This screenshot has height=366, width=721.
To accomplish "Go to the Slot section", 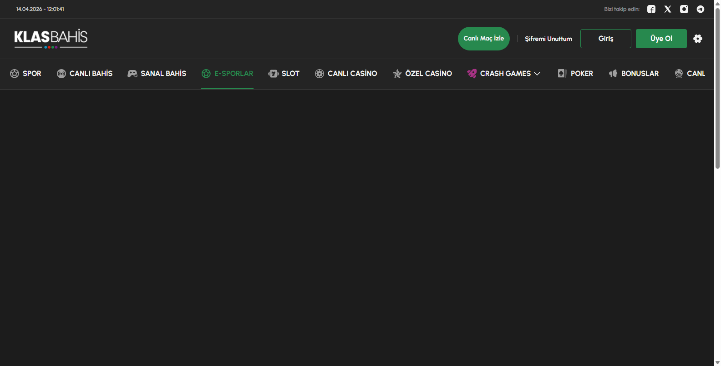I will coord(290,74).
